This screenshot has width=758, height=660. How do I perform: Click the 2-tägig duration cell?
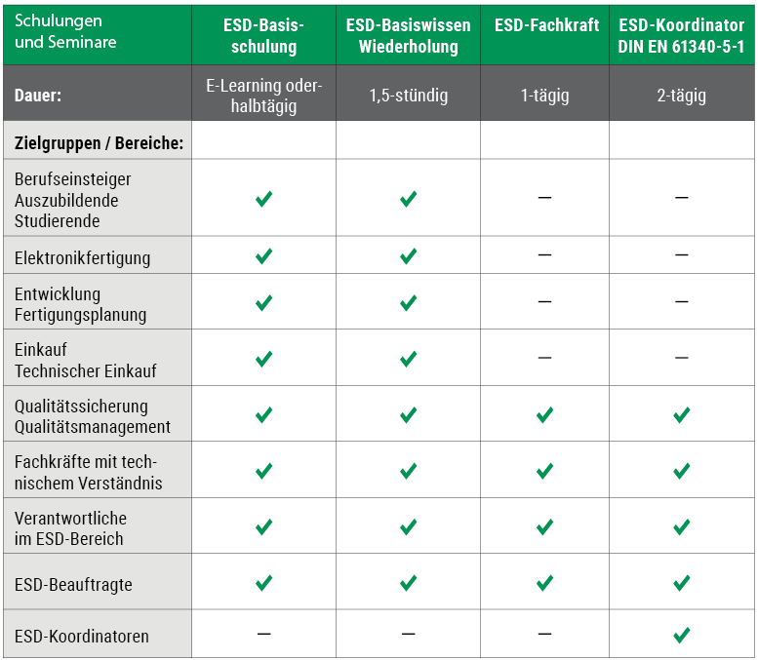click(x=681, y=96)
